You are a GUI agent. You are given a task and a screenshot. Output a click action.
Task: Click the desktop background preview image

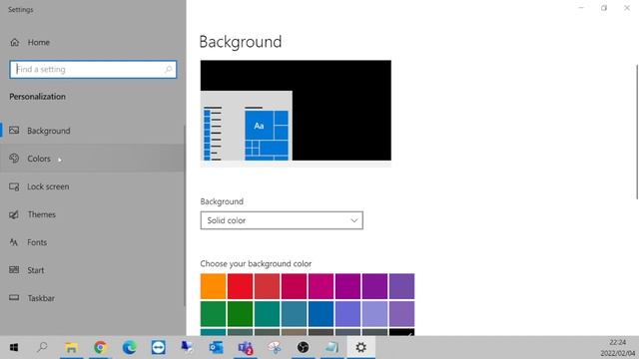point(296,113)
